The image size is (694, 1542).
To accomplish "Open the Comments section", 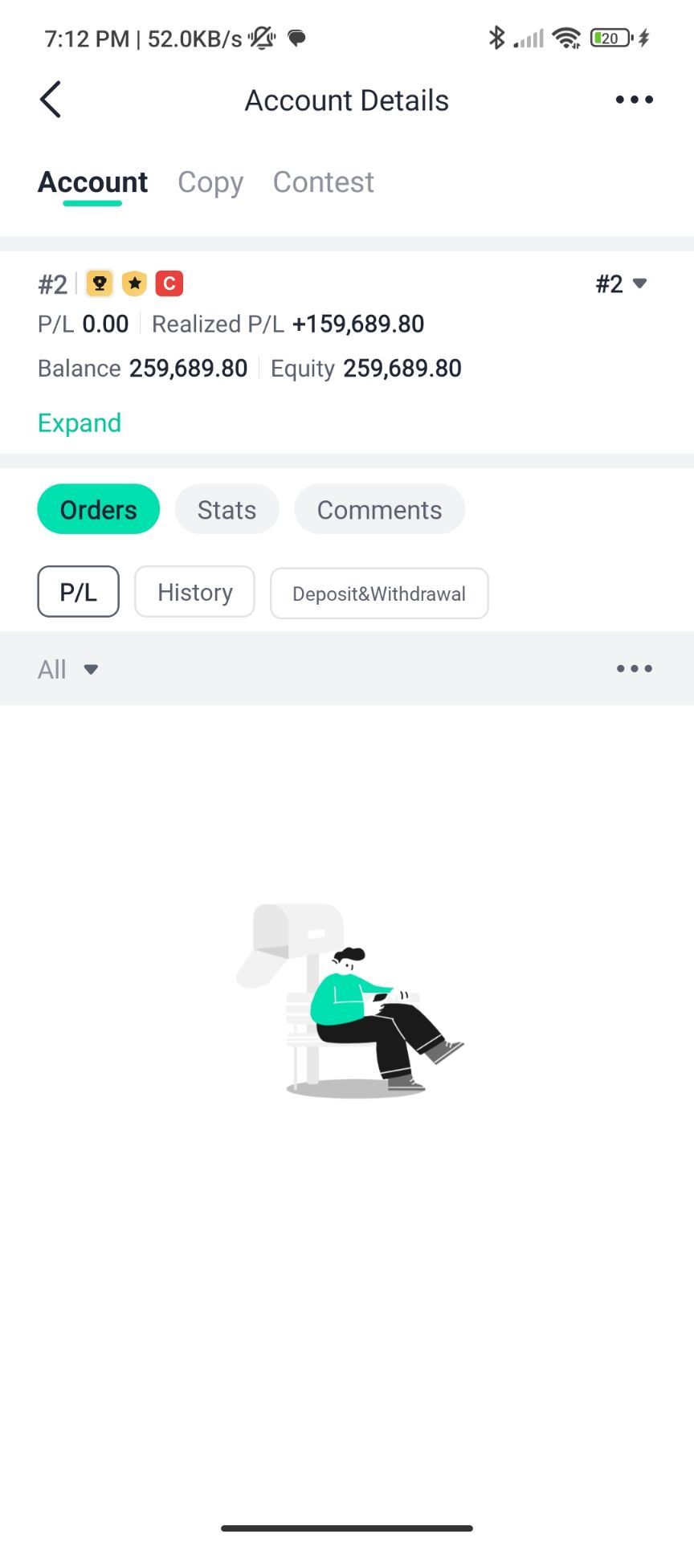I will coord(380,509).
